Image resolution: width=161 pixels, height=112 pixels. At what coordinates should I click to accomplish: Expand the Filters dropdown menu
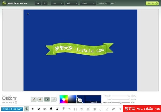tap(88, 3)
